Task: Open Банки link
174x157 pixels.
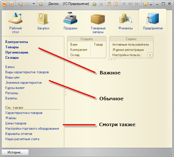Action: 10,67
